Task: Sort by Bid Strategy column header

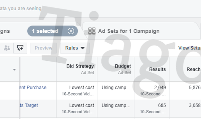Action: coord(80,66)
